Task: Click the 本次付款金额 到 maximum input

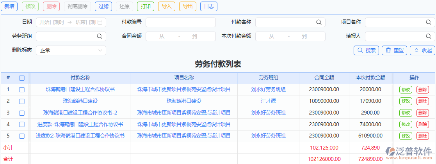Action: click(304, 36)
